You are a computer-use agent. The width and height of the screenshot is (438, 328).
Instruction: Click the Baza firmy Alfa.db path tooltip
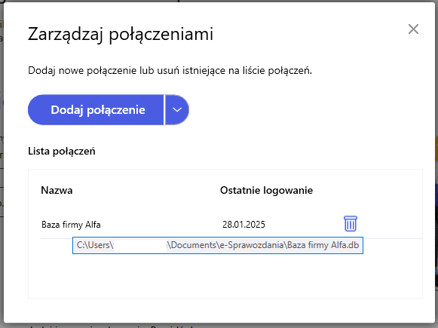tap(218, 245)
